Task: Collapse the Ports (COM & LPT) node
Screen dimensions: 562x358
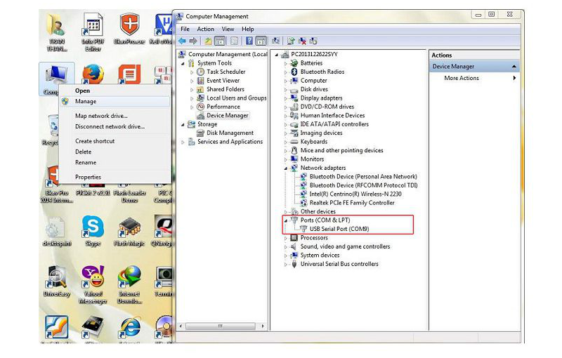Action: click(285, 220)
